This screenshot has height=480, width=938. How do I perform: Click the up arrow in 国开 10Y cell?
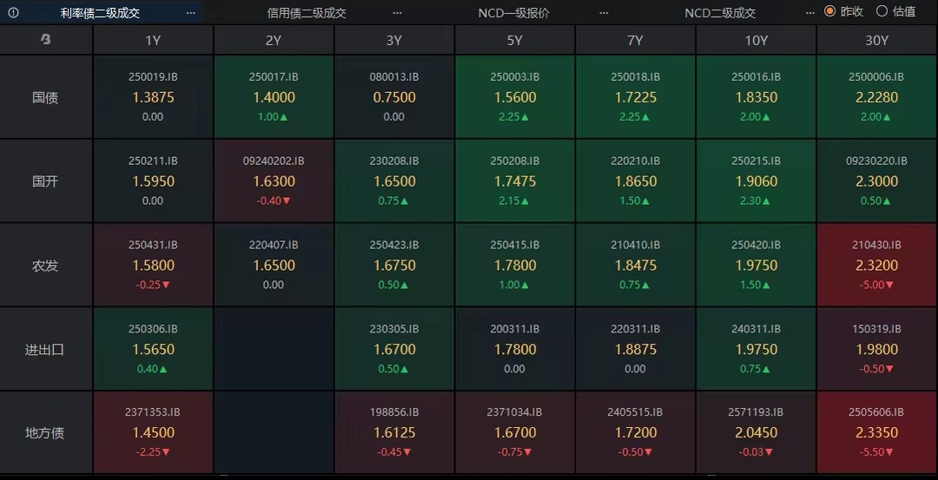pos(767,201)
